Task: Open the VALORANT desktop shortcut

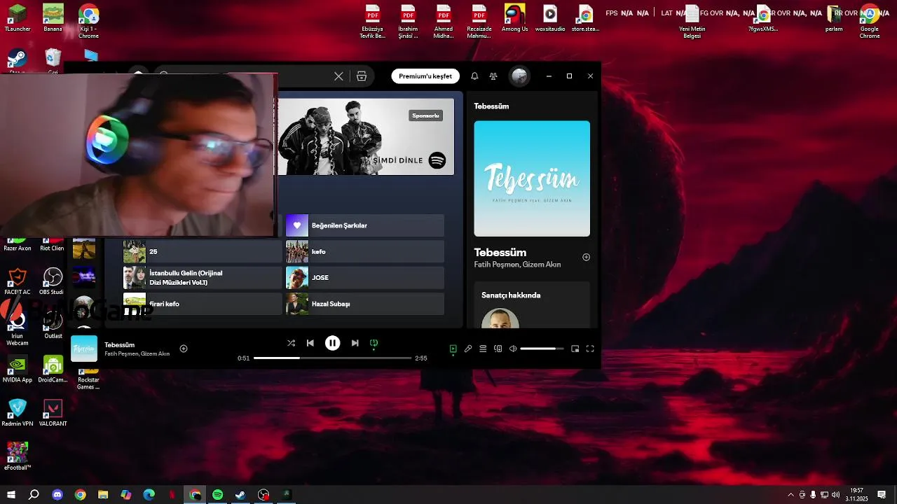Action: 53,413
